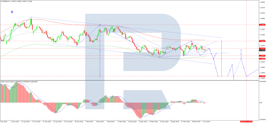The image size is (266, 123).
Task: Click the red 2026.06.11 00:00 date marker
Action: click(246, 122)
